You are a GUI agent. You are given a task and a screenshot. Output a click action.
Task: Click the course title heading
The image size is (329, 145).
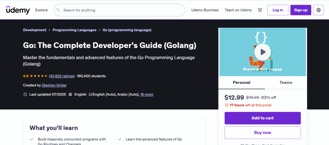(x=110, y=45)
